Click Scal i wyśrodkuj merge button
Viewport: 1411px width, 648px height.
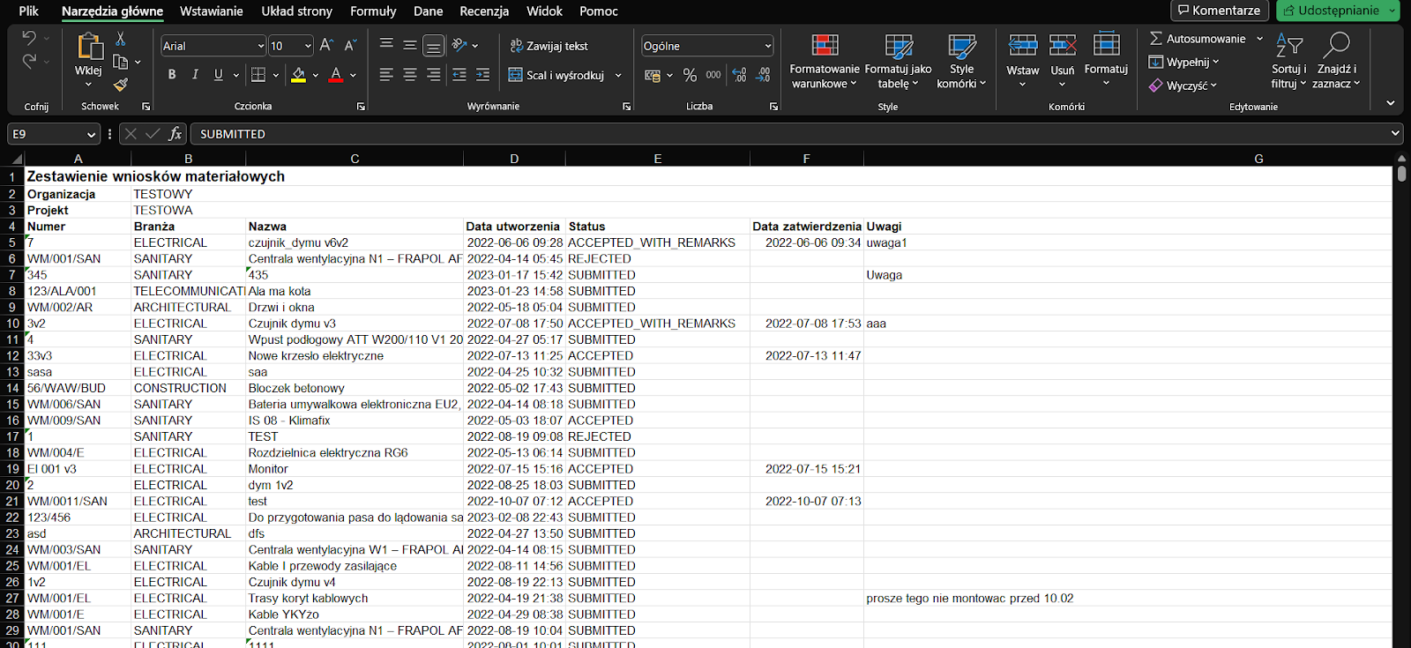pos(556,76)
